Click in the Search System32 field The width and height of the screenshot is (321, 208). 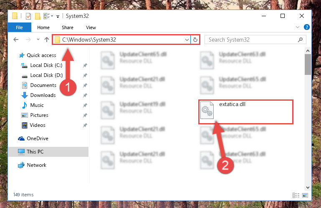coord(252,40)
